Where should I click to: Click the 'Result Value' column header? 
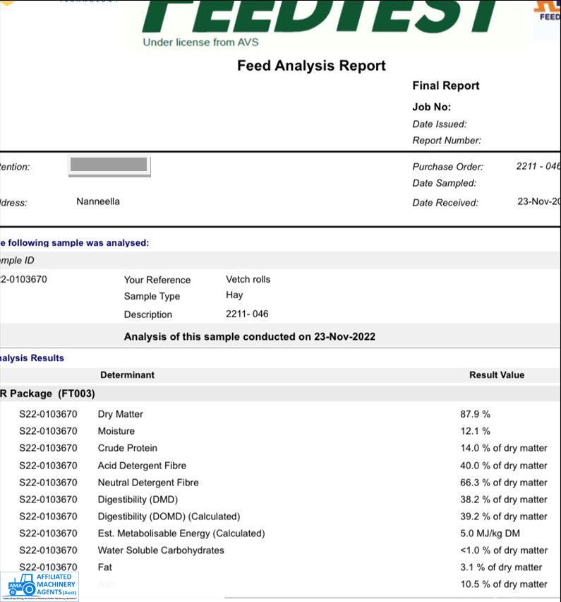[x=497, y=375]
